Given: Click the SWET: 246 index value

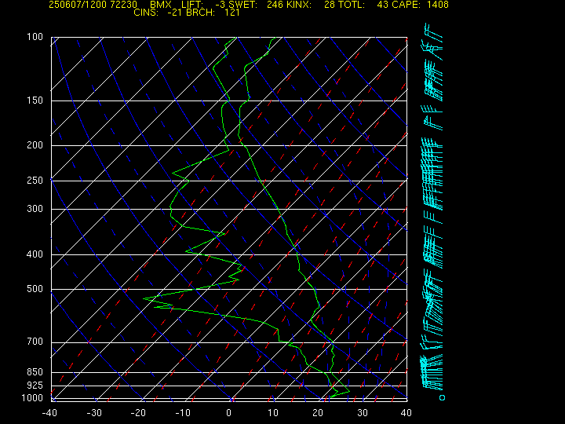Looking at the screenshot, I should pyautogui.click(x=254, y=5).
